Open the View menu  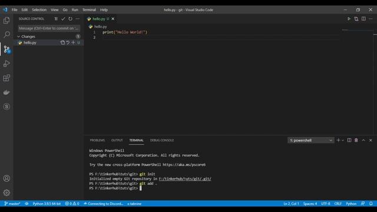pyautogui.click(x=55, y=10)
